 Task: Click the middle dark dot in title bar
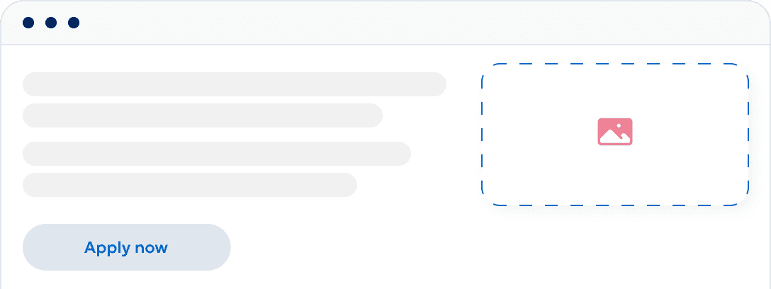point(51,23)
